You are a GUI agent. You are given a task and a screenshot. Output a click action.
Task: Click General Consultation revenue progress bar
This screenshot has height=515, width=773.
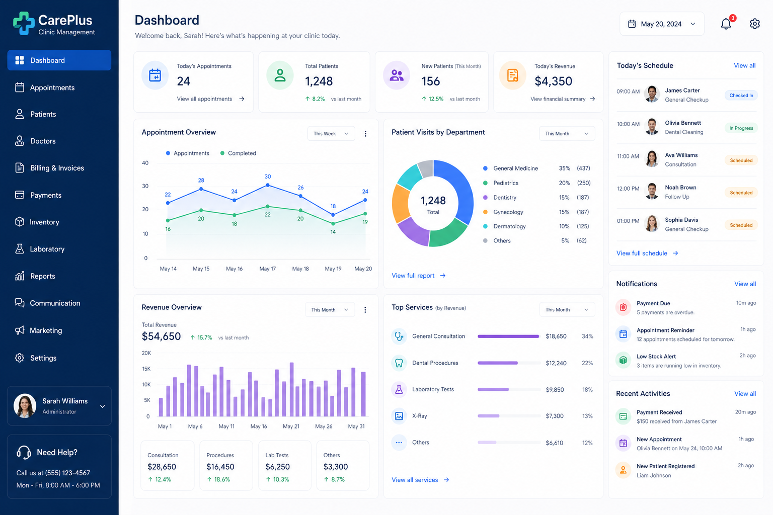508,336
